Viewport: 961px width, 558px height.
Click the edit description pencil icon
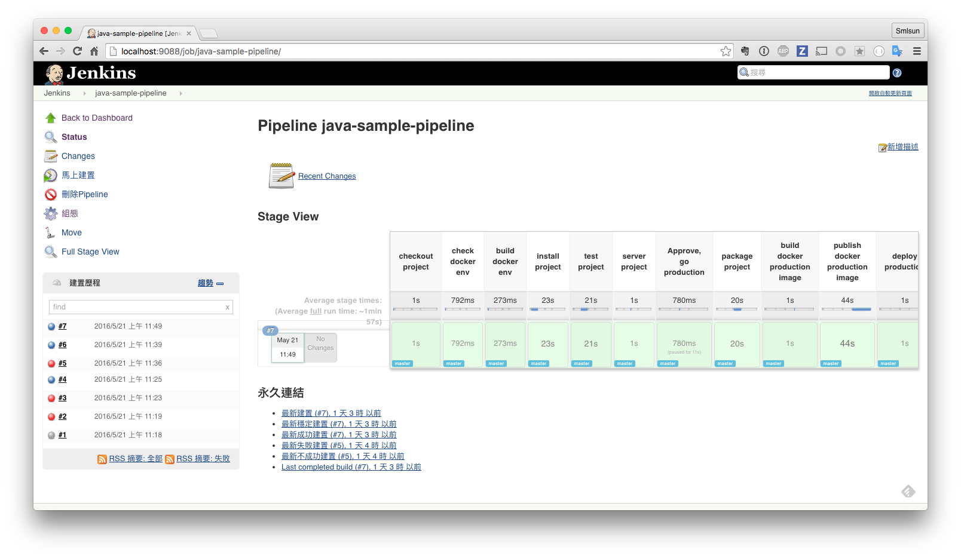(x=883, y=148)
